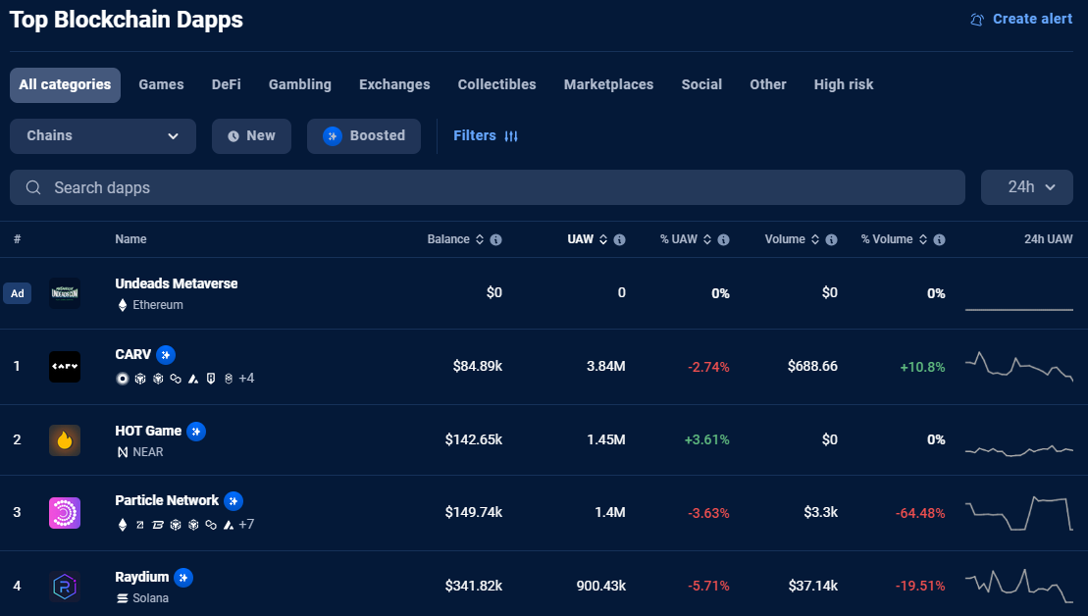Click the UAW info icon
This screenshot has height=616, width=1088.
[x=620, y=239]
